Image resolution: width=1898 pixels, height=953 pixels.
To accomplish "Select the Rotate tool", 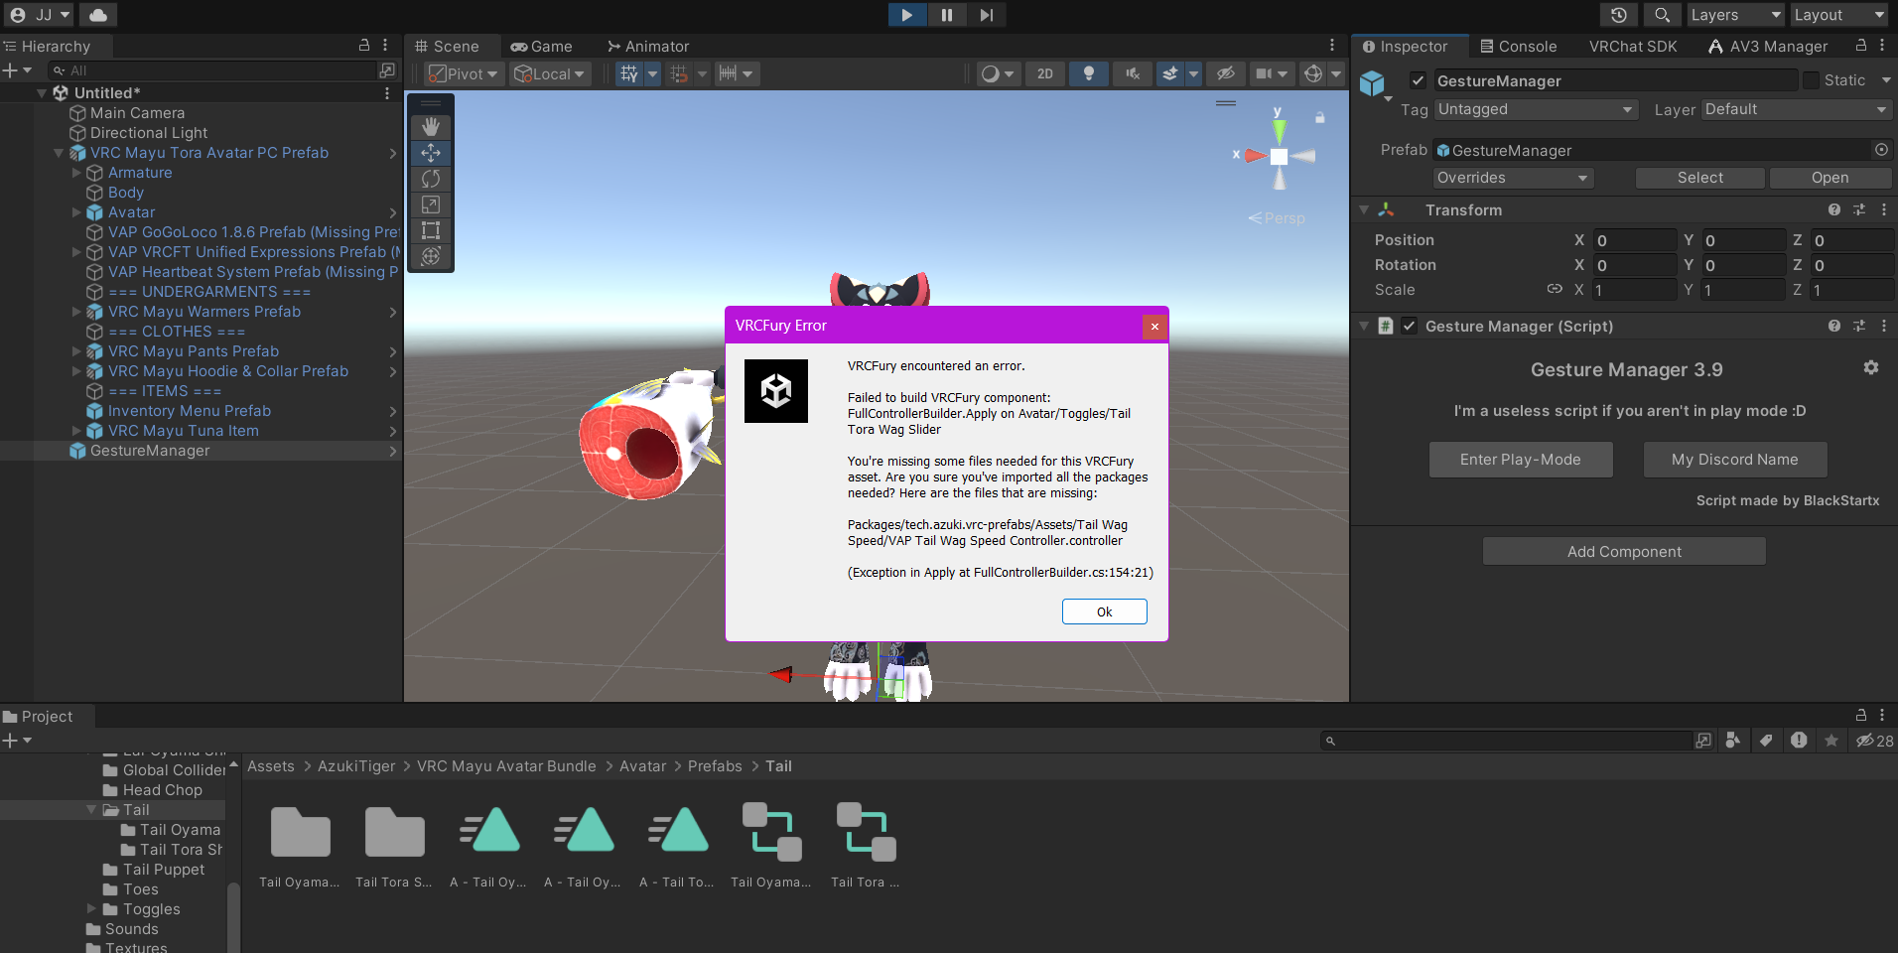I will (x=431, y=179).
